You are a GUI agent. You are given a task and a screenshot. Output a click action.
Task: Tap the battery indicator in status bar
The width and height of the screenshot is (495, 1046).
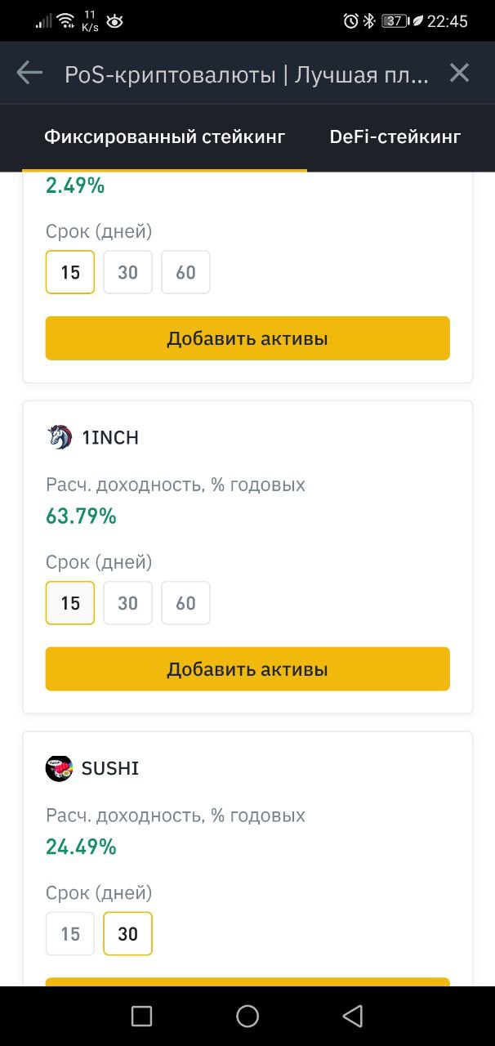coord(395,21)
